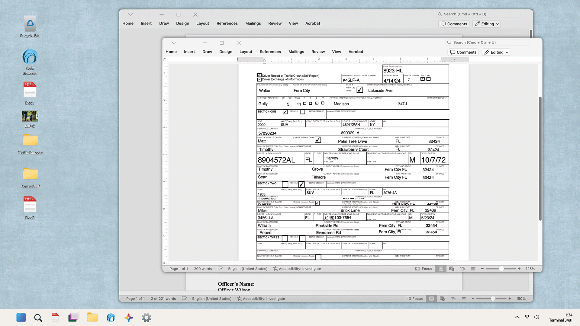Click zoom out minus in 150% window

(473, 299)
